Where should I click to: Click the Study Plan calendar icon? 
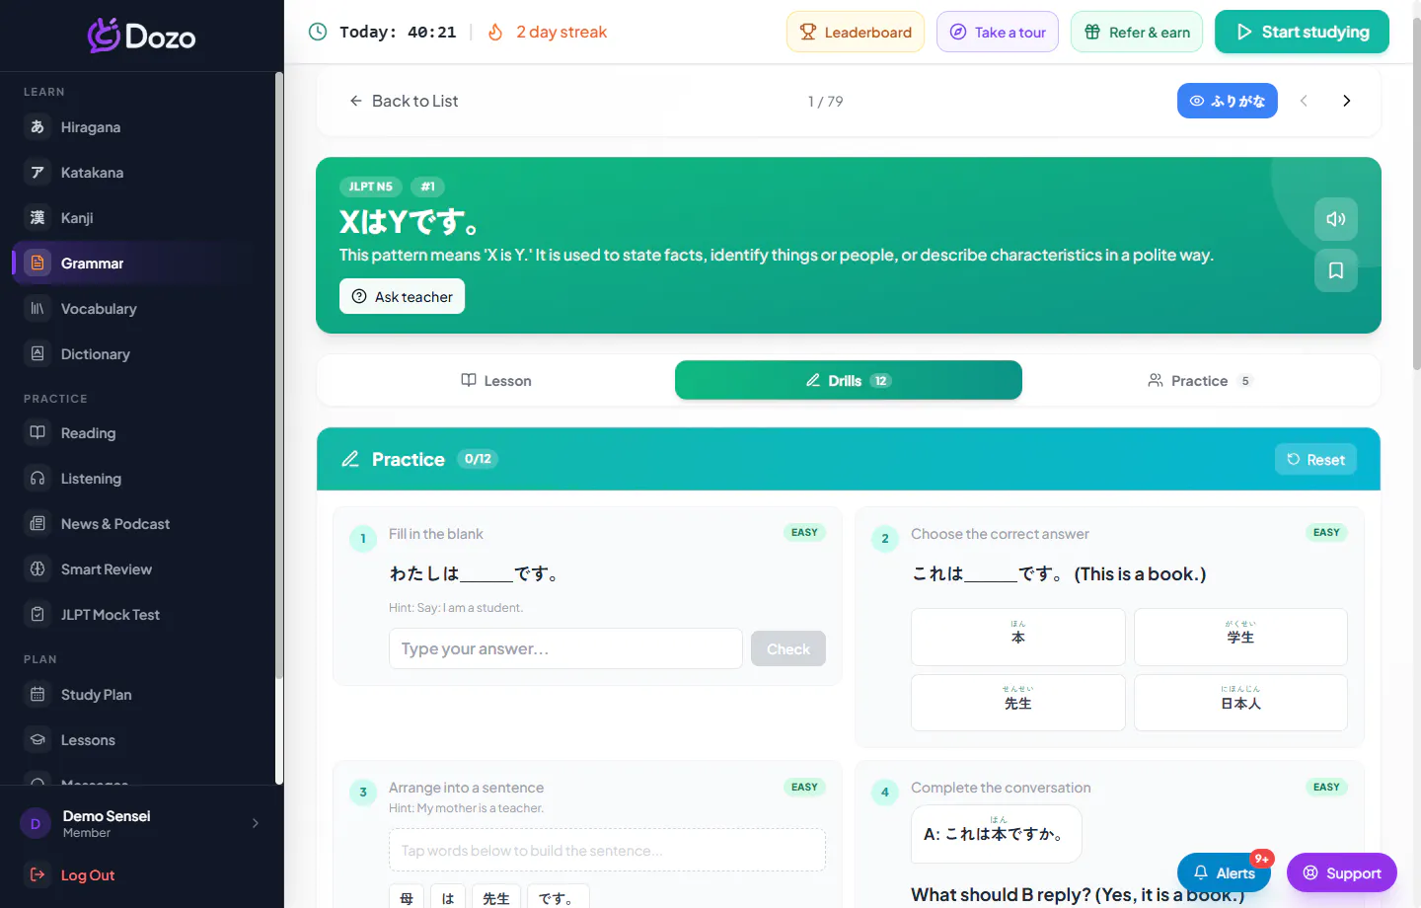(37, 694)
